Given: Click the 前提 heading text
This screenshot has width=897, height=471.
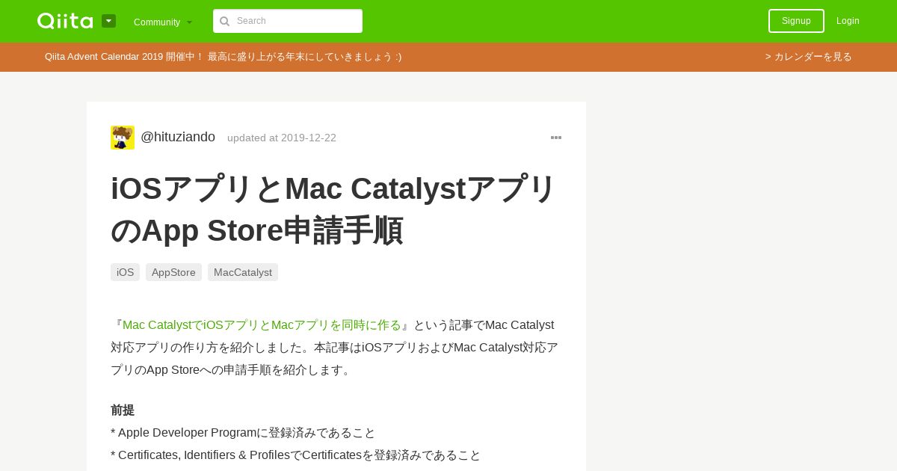Looking at the screenshot, I should (123, 410).
